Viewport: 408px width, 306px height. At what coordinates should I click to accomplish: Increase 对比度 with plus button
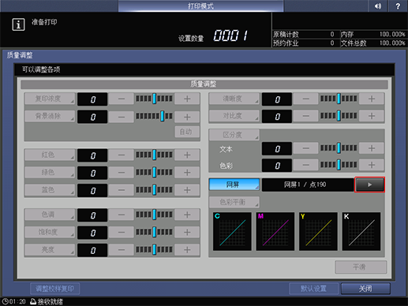coord(372,116)
